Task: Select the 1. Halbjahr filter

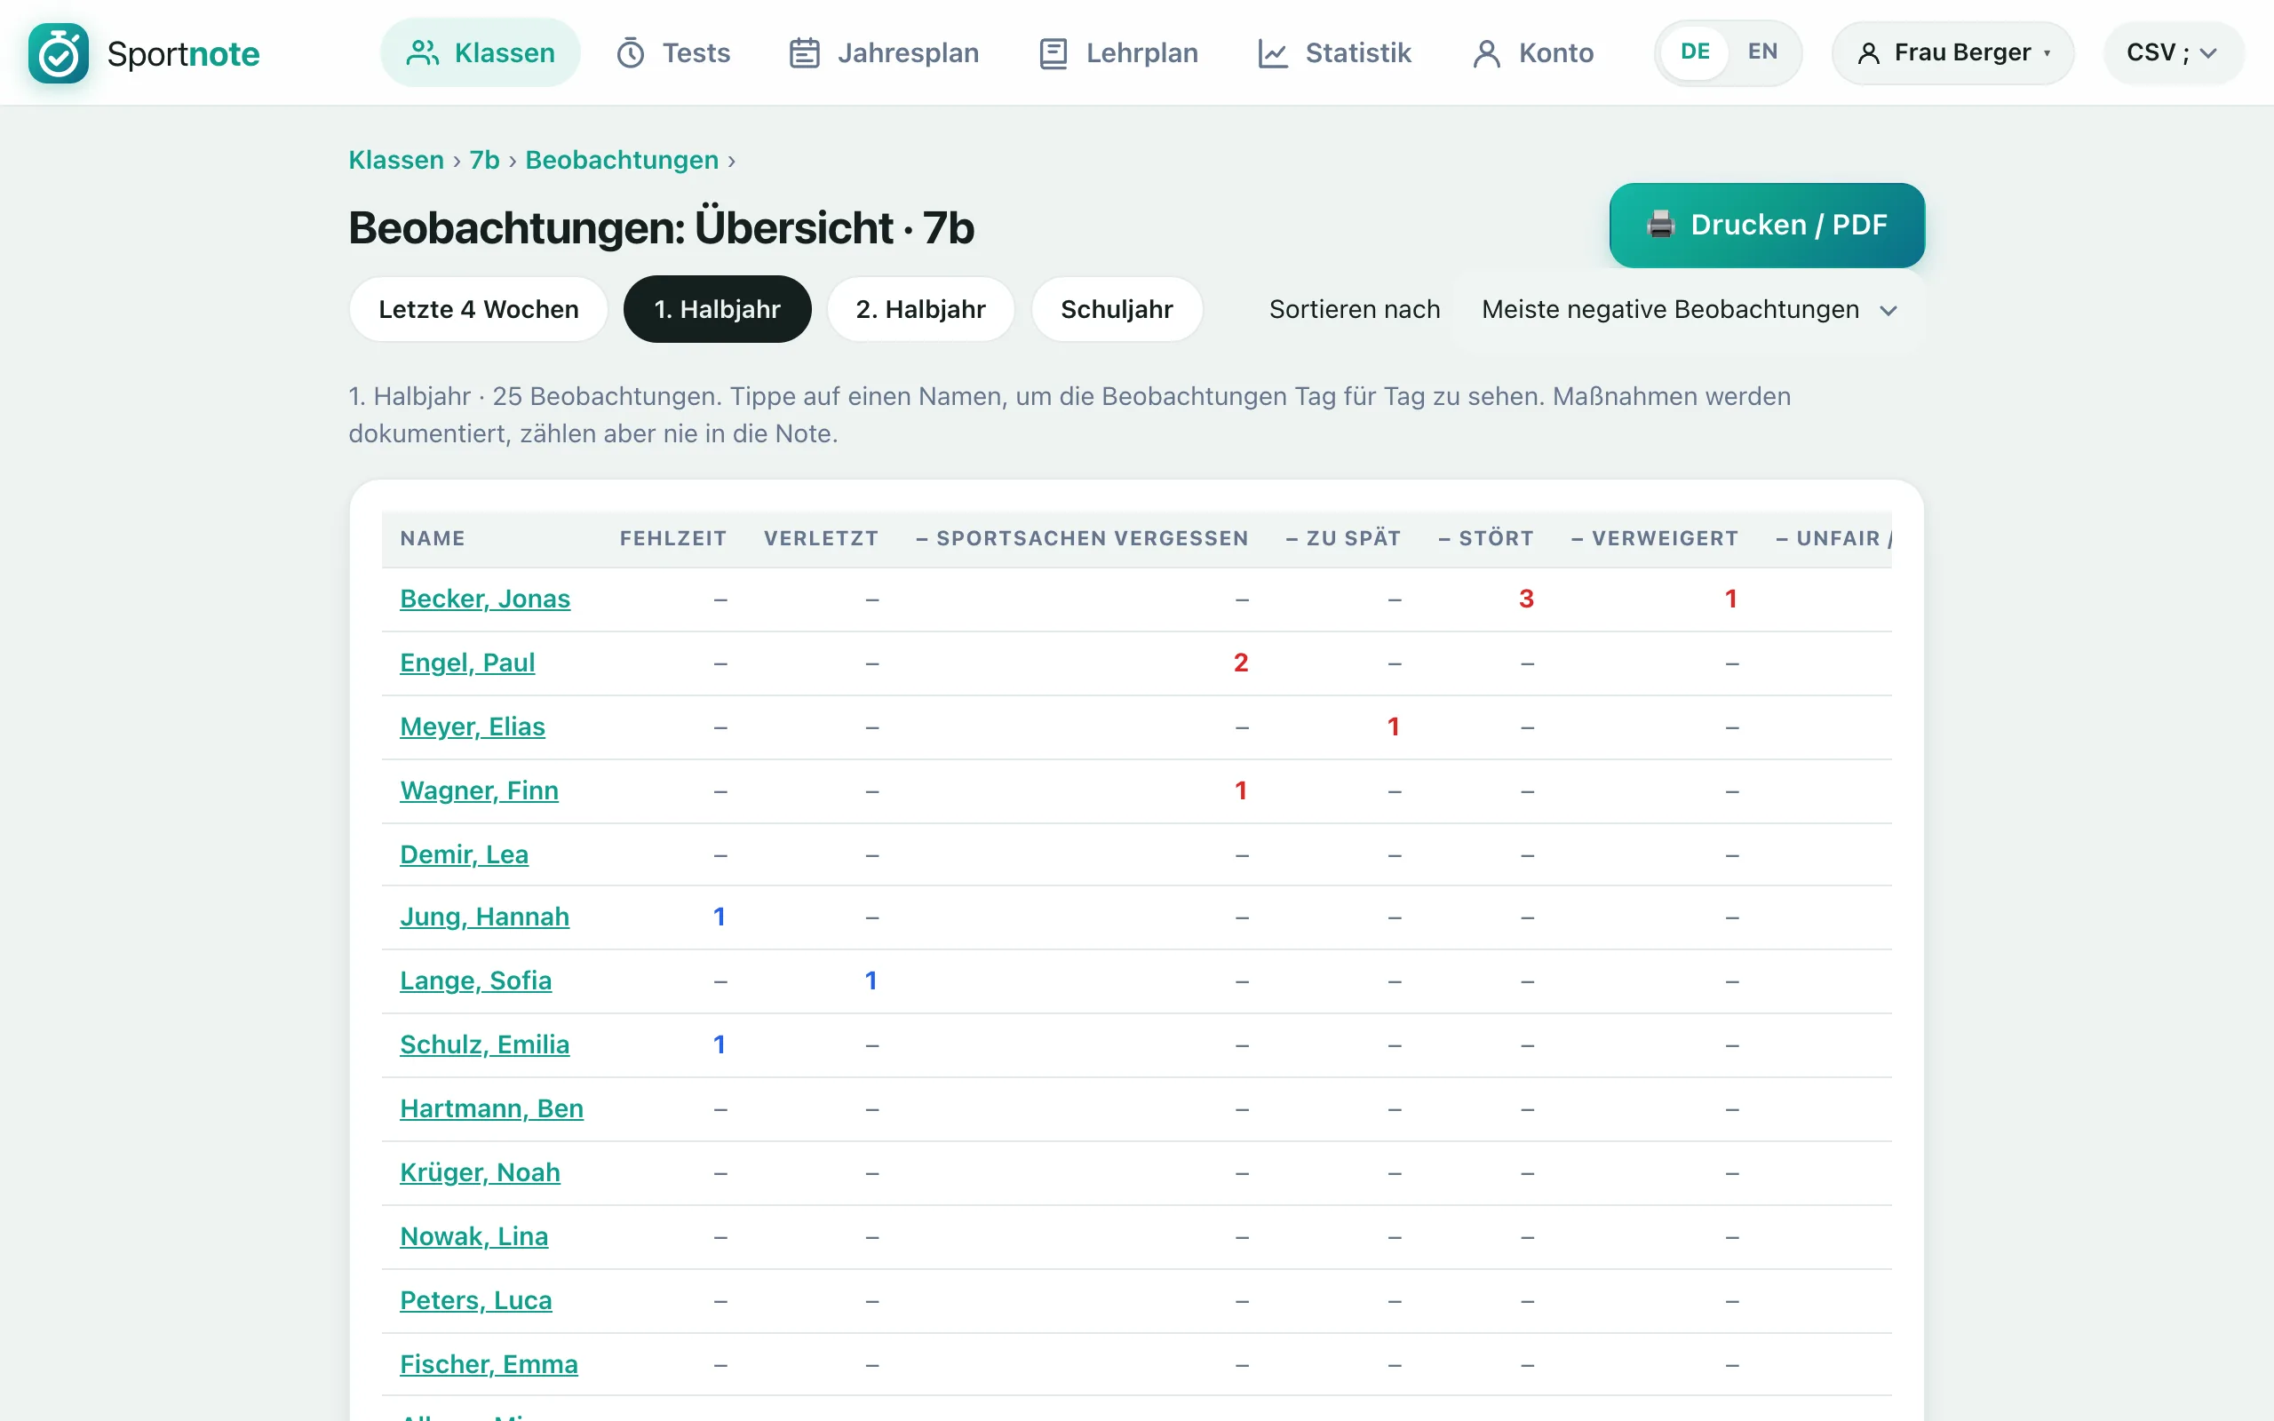Action: 717,309
